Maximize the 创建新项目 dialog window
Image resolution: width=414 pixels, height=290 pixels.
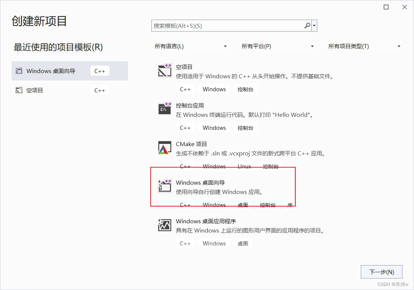[386, 7]
